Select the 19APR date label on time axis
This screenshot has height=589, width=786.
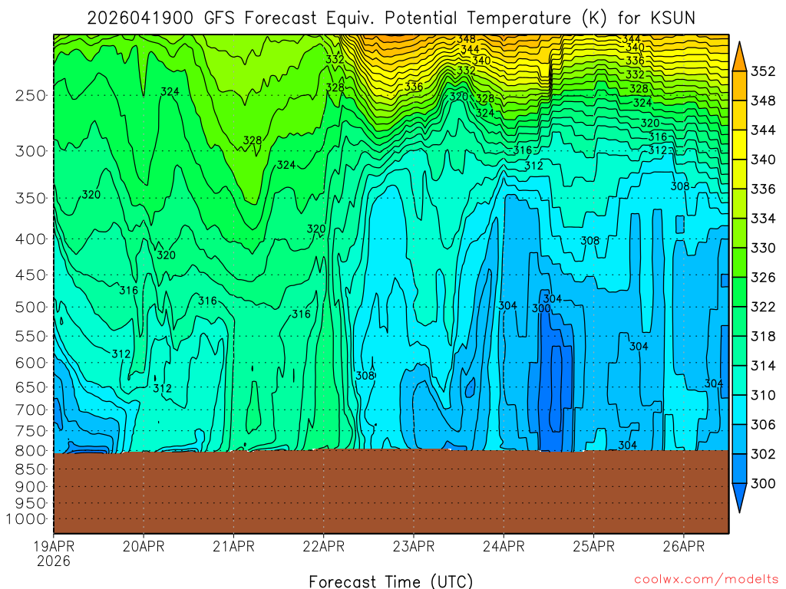coord(54,546)
